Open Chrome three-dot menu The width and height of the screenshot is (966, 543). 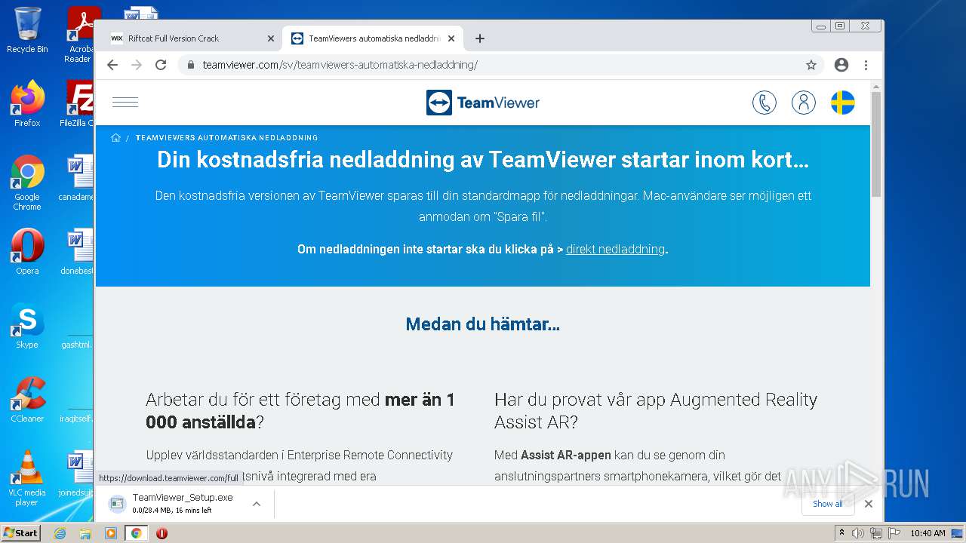pyautogui.click(x=866, y=65)
